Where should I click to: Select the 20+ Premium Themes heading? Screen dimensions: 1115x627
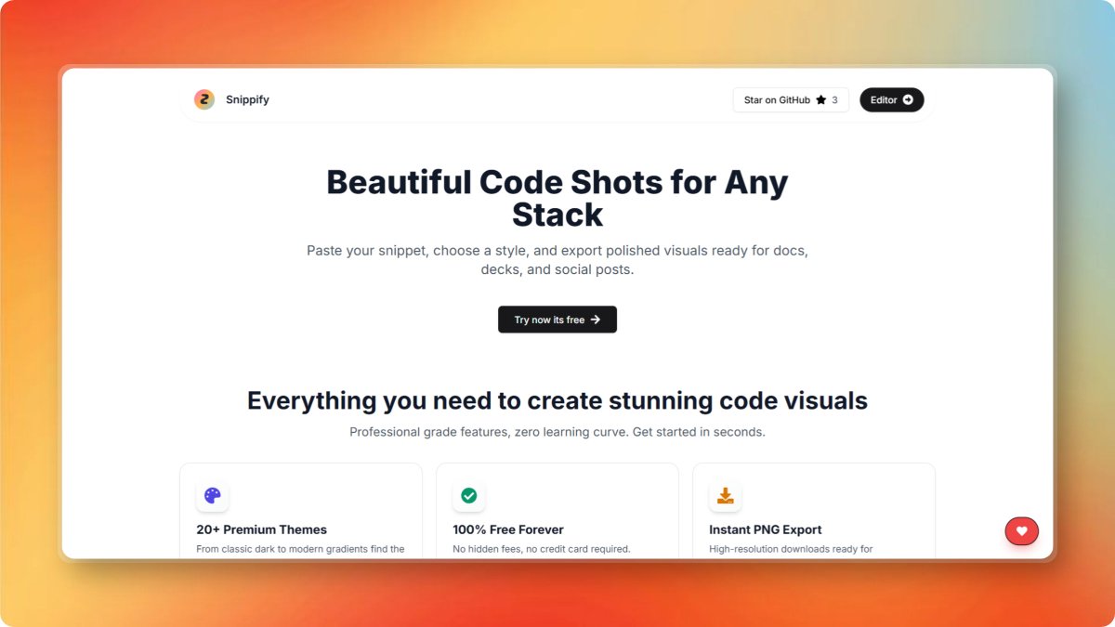point(261,529)
